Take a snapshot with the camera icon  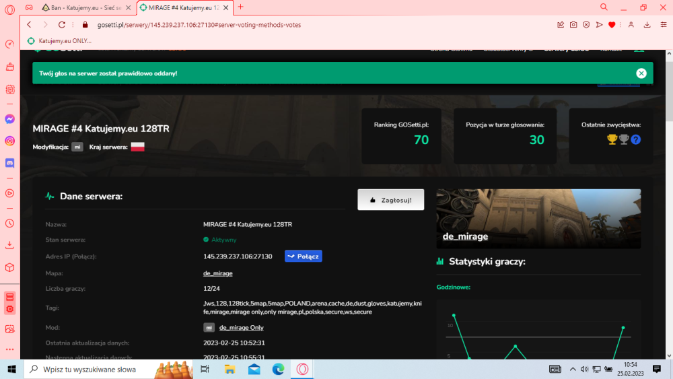pyautogui.click(x=573, y=25)
